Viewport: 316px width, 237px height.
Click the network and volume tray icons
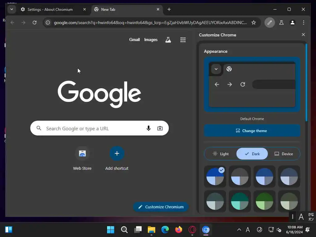click(275, 230)
